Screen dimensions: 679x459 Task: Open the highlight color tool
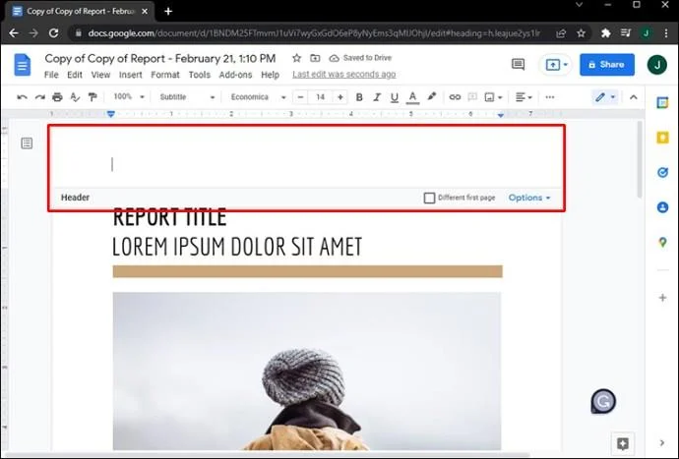(x=432, y=97)
